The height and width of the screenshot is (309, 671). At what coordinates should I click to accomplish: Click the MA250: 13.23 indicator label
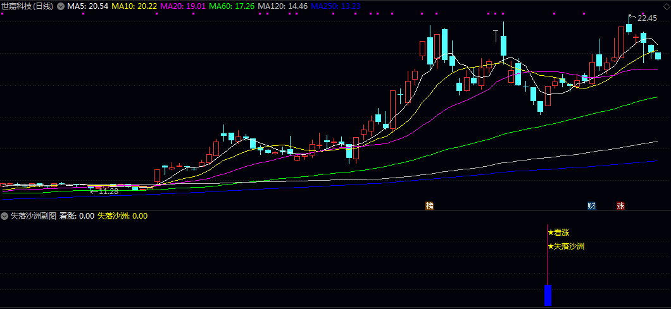[335, 6]
